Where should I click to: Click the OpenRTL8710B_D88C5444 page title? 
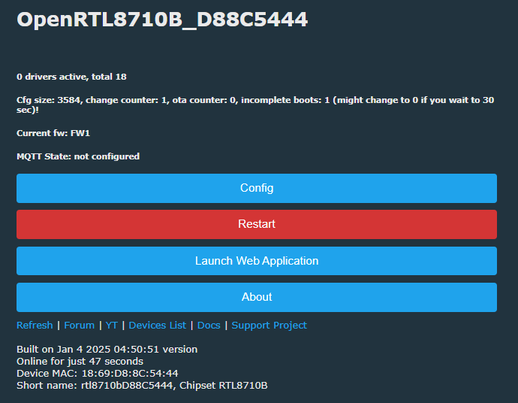(162, 20)
